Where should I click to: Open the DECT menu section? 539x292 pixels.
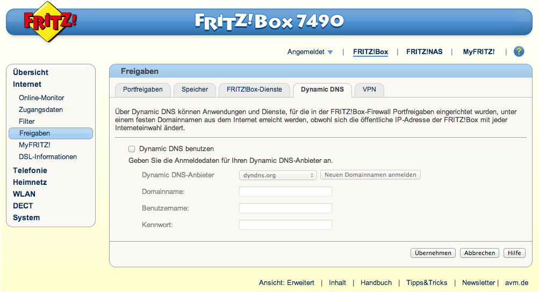[23, 206]
